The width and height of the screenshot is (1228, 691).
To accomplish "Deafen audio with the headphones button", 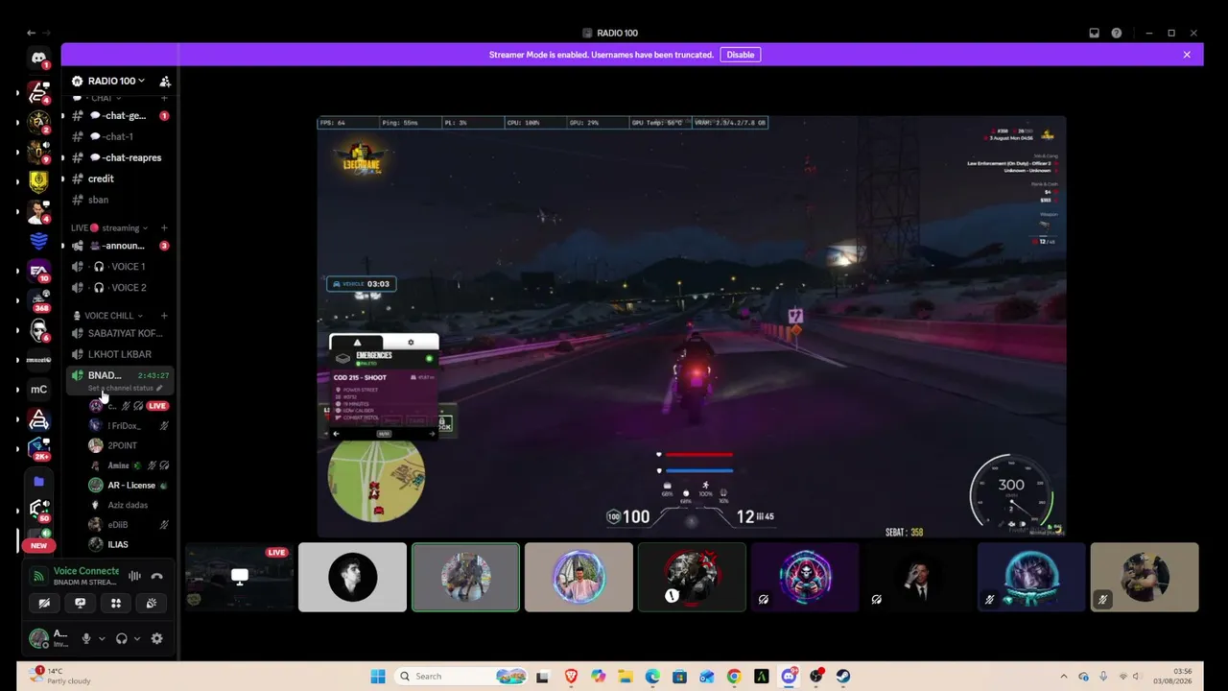I will click(x=122, y=638).
